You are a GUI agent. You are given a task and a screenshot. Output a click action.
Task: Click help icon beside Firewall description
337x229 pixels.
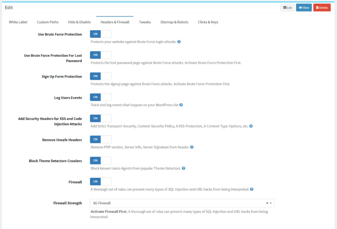(252, 189)
